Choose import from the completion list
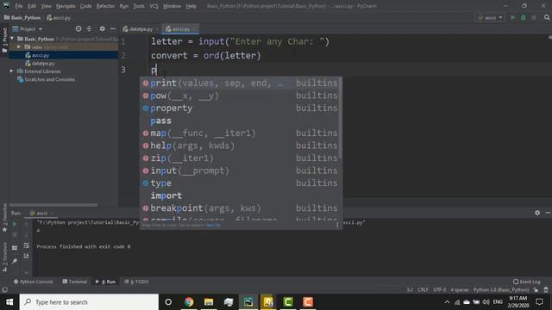 [240, 195]
